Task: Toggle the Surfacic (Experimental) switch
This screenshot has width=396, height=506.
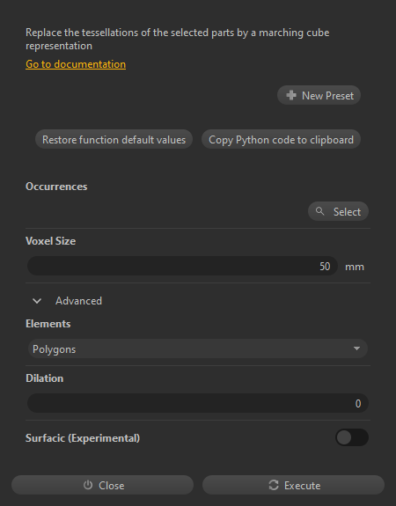Action: click(x=352, y=437)
